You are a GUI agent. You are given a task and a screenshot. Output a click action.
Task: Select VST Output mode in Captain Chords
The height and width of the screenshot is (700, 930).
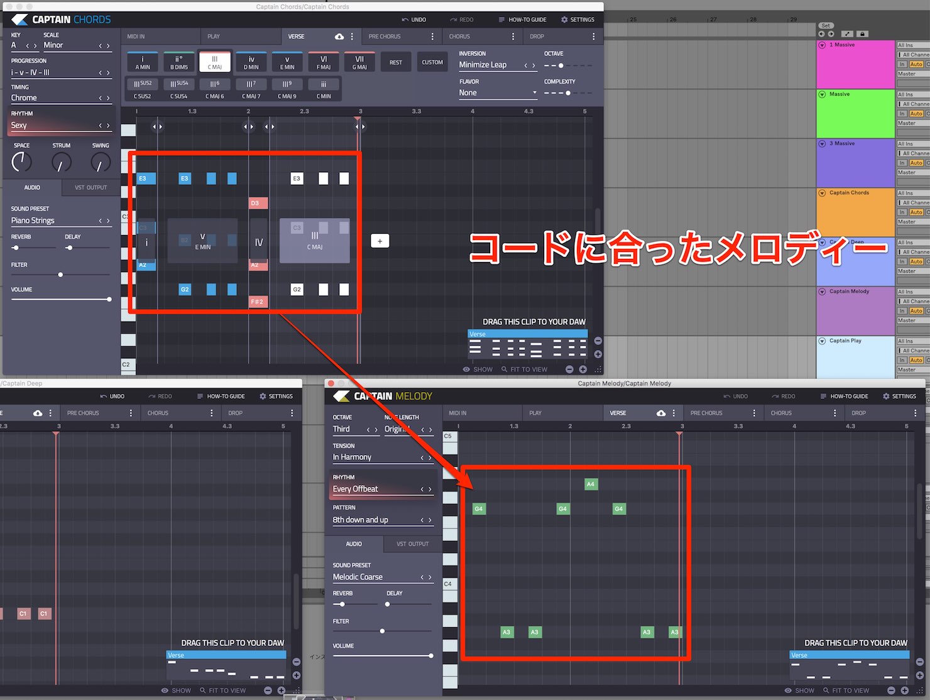90,187
